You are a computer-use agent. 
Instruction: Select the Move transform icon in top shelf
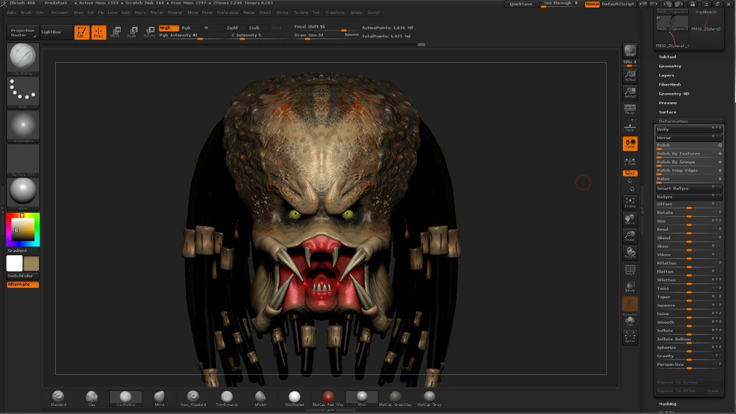116,32
